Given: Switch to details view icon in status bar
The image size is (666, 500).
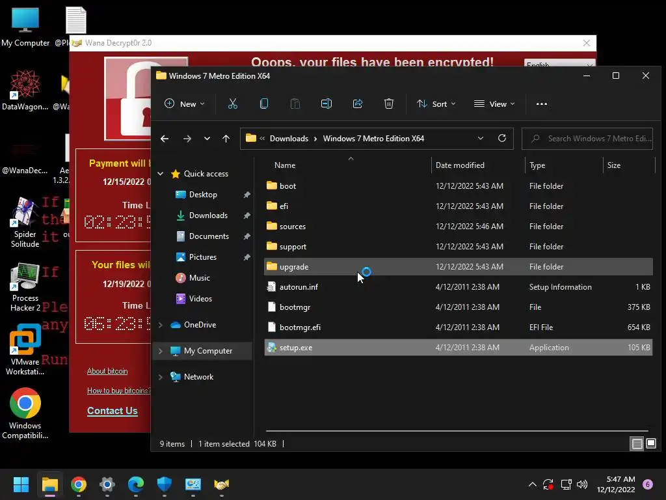Looking at the screenshot, I should pos(637,444).
